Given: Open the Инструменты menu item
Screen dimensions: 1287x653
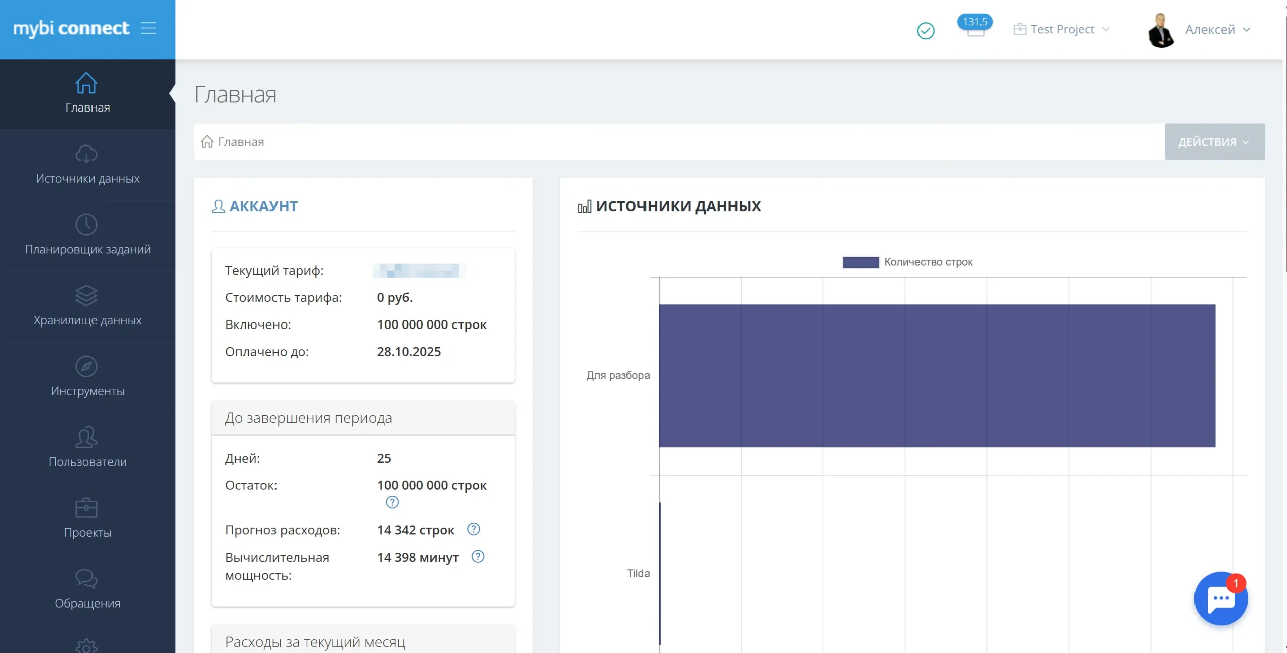Looking at the screenshot, I should pos(87,377).
